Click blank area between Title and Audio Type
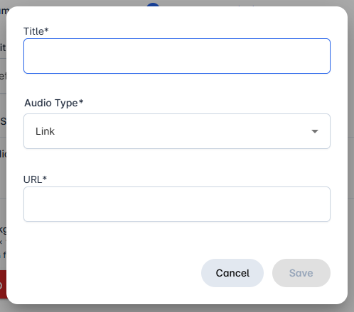Image resolution: width=354 pixels, height=312 pixels. (x=177, y=86)
